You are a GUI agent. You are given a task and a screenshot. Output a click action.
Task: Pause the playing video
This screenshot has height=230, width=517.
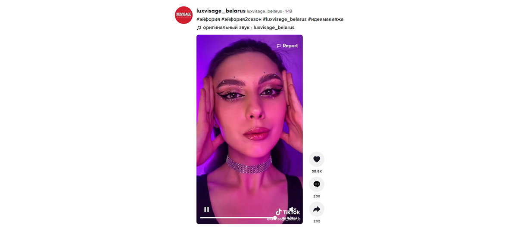click(x=206, y=209)
